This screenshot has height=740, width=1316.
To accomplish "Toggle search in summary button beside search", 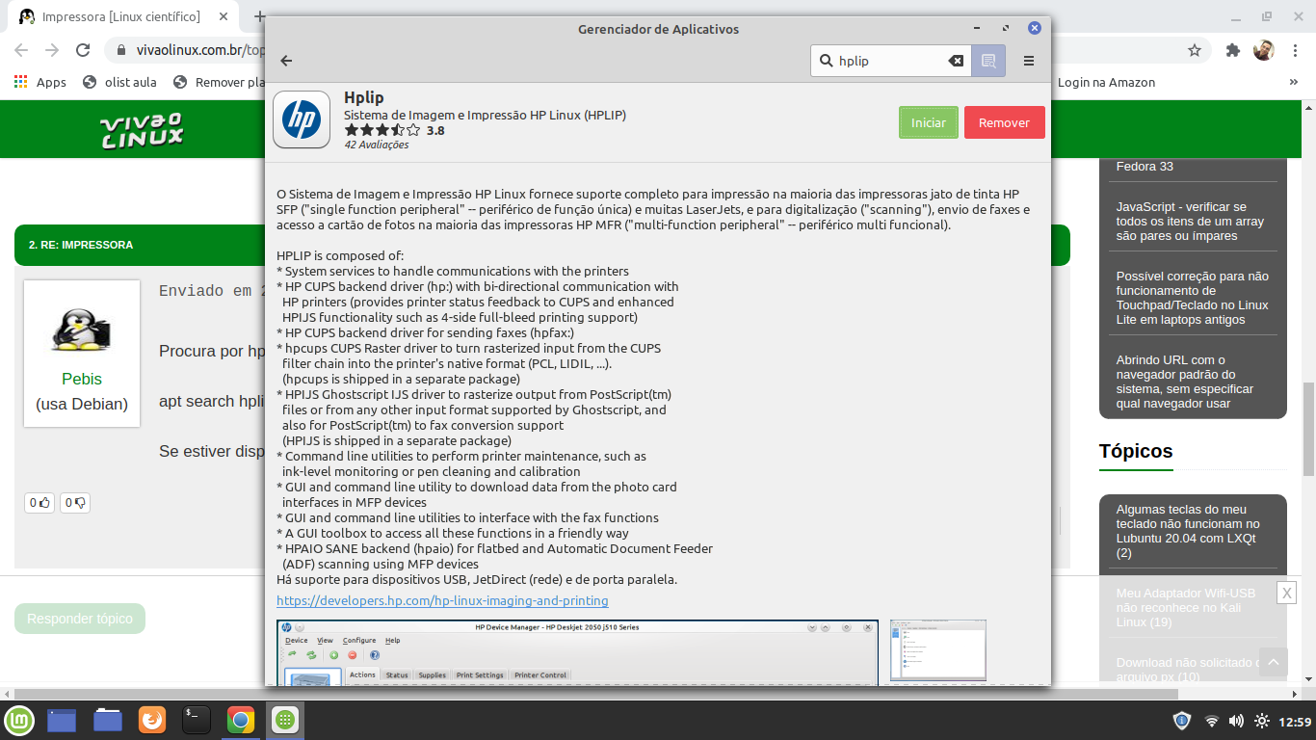I will click(988, 61).
